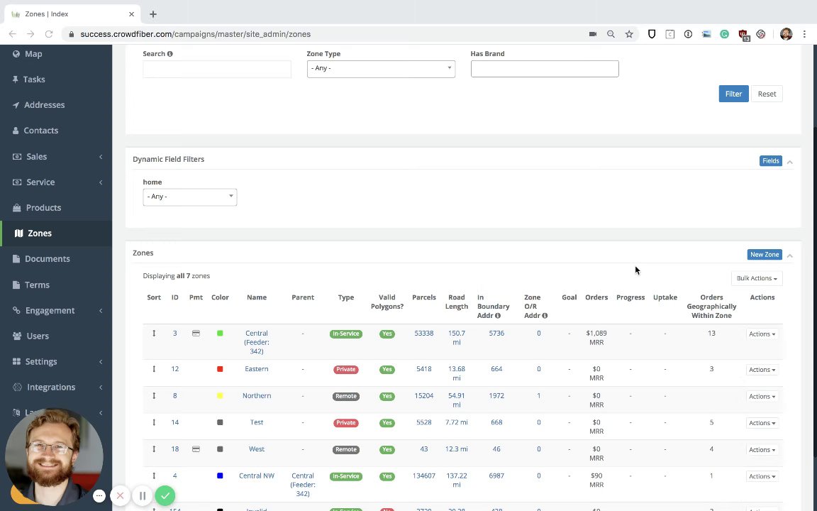
Task: Open the browser zoom magnifier icon
Action: (611, 34)
